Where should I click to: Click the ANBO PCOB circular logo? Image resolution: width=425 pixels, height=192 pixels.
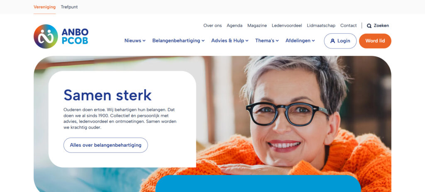click(x=46, y=36)
